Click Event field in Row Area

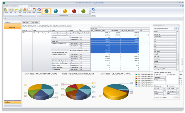[159, 91]
